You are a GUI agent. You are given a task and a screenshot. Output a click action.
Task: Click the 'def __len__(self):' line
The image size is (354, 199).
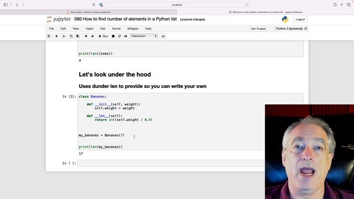pyautogui.click(x=105, y=116)
